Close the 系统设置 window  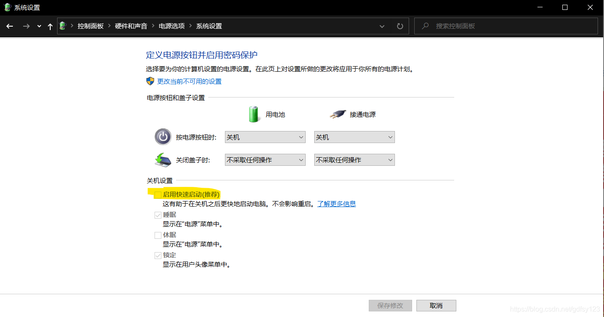coord(590,7)
